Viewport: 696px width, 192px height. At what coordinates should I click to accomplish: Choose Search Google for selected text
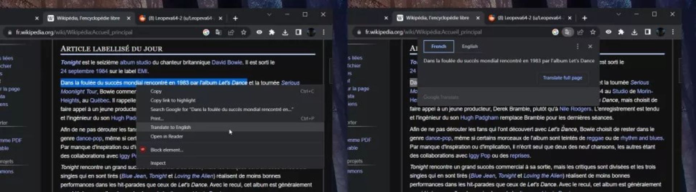(x=230, y=109)
